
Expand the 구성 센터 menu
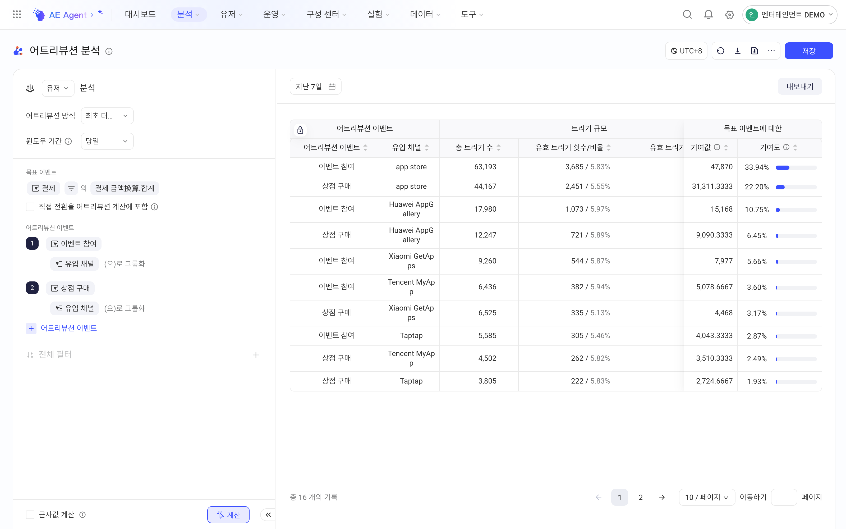coord(326,14)
